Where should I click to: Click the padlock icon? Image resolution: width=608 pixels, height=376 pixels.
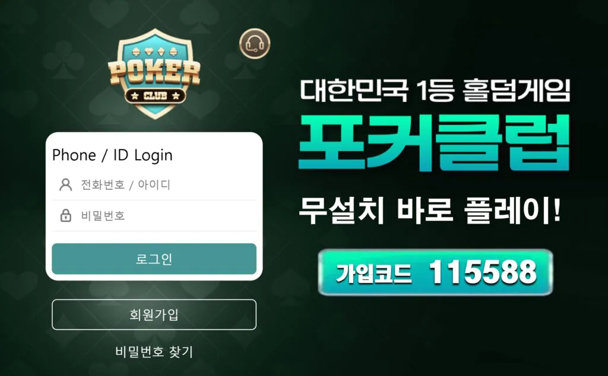(65, 215)
